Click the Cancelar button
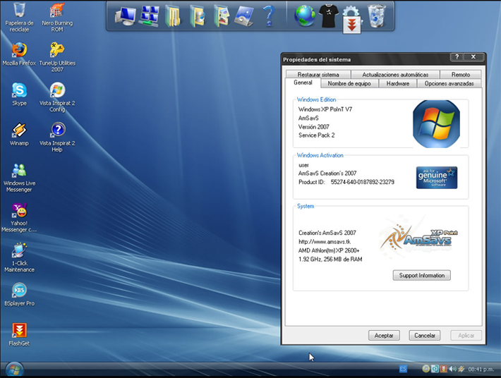Viewport: 501px width, 378px height. coord(425,335)
